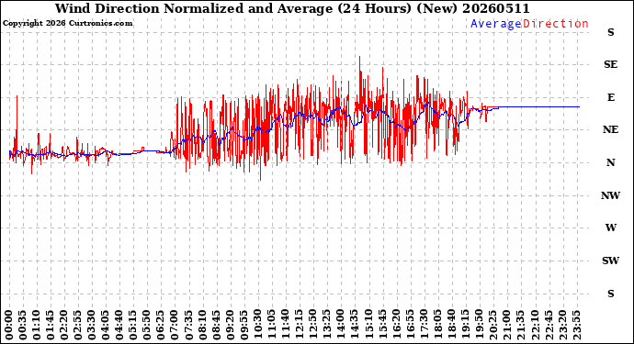
Task: Click the 19:50 time axis label
Action: point(479,325)
